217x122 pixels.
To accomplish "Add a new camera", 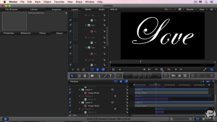I will (x=173, y=76).
